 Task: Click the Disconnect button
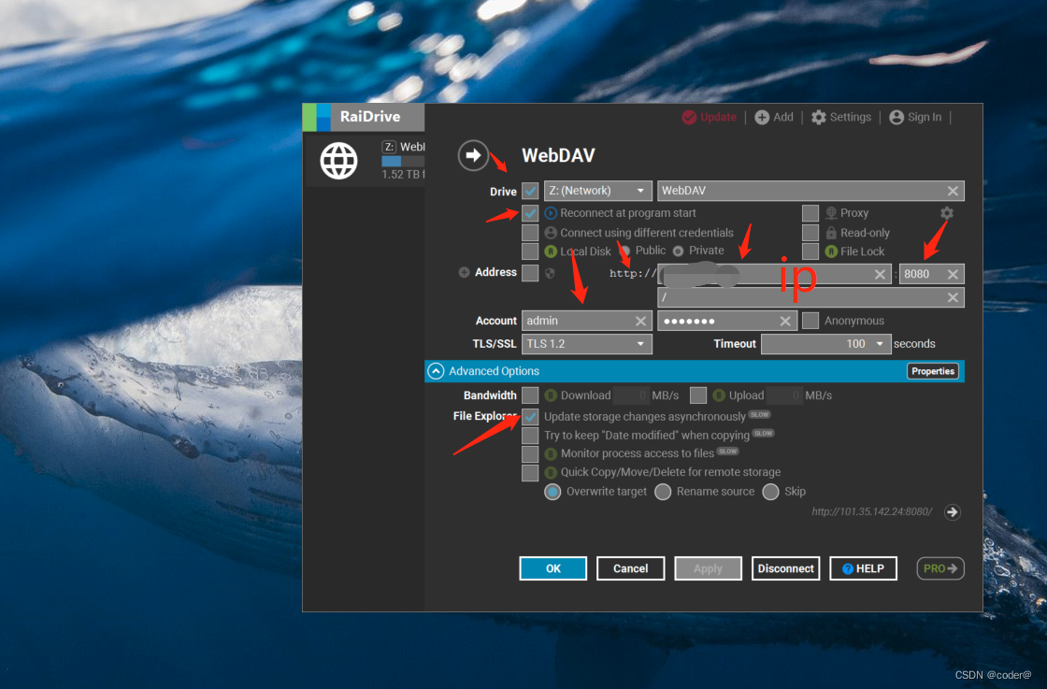[785, 568]
